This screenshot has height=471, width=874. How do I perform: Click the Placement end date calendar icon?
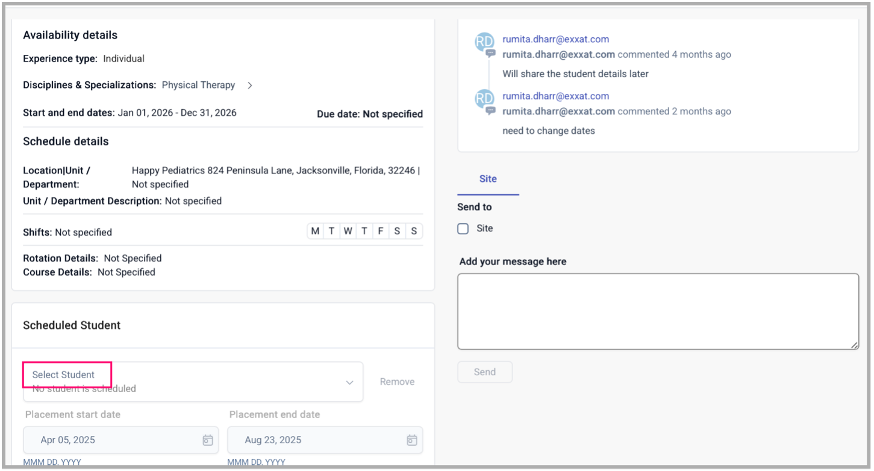point(411,440)
